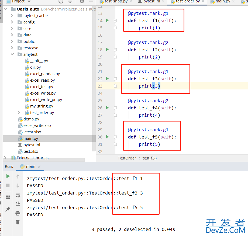Click the trash icon to clear output
Image resolution: width=248 pixels, height=236 pixels.
coord(18,222)
